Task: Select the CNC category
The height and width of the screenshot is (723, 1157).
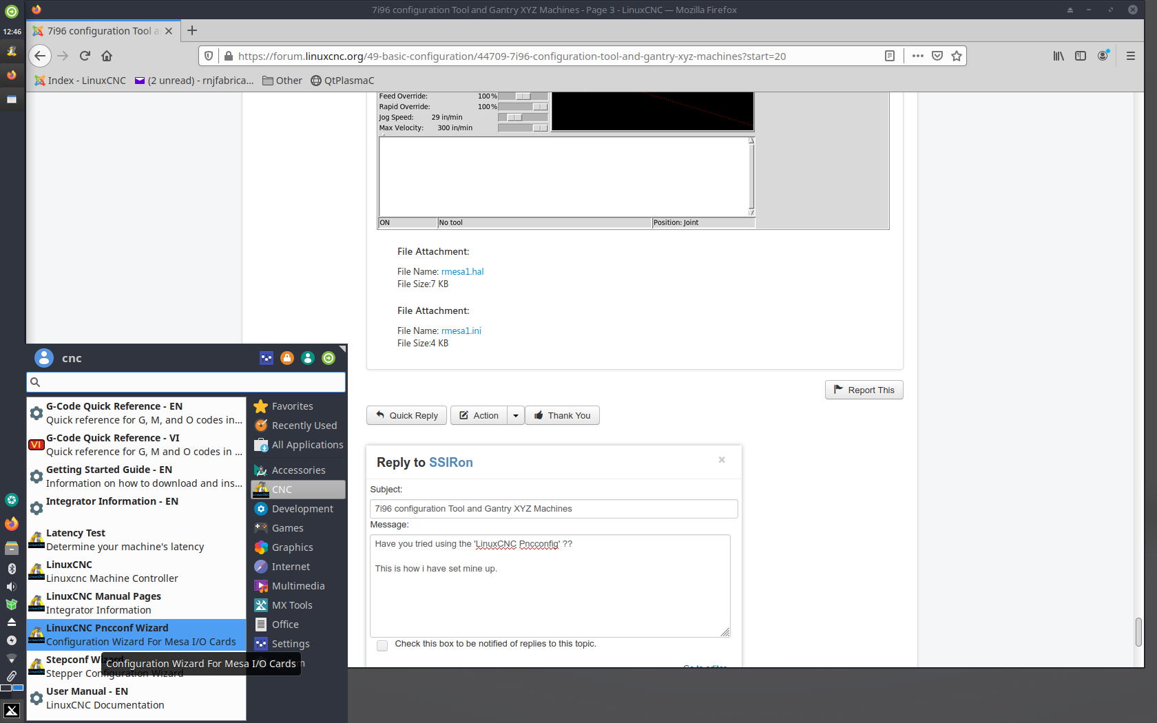Action: pos(298,490)
